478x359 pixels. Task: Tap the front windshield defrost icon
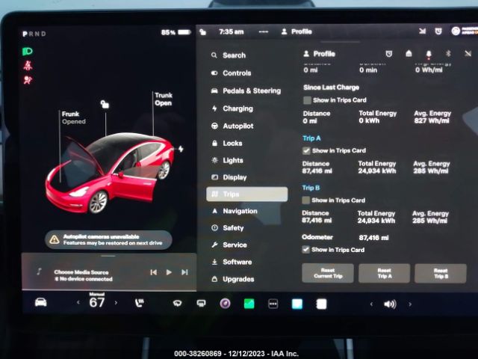(177, 304)
